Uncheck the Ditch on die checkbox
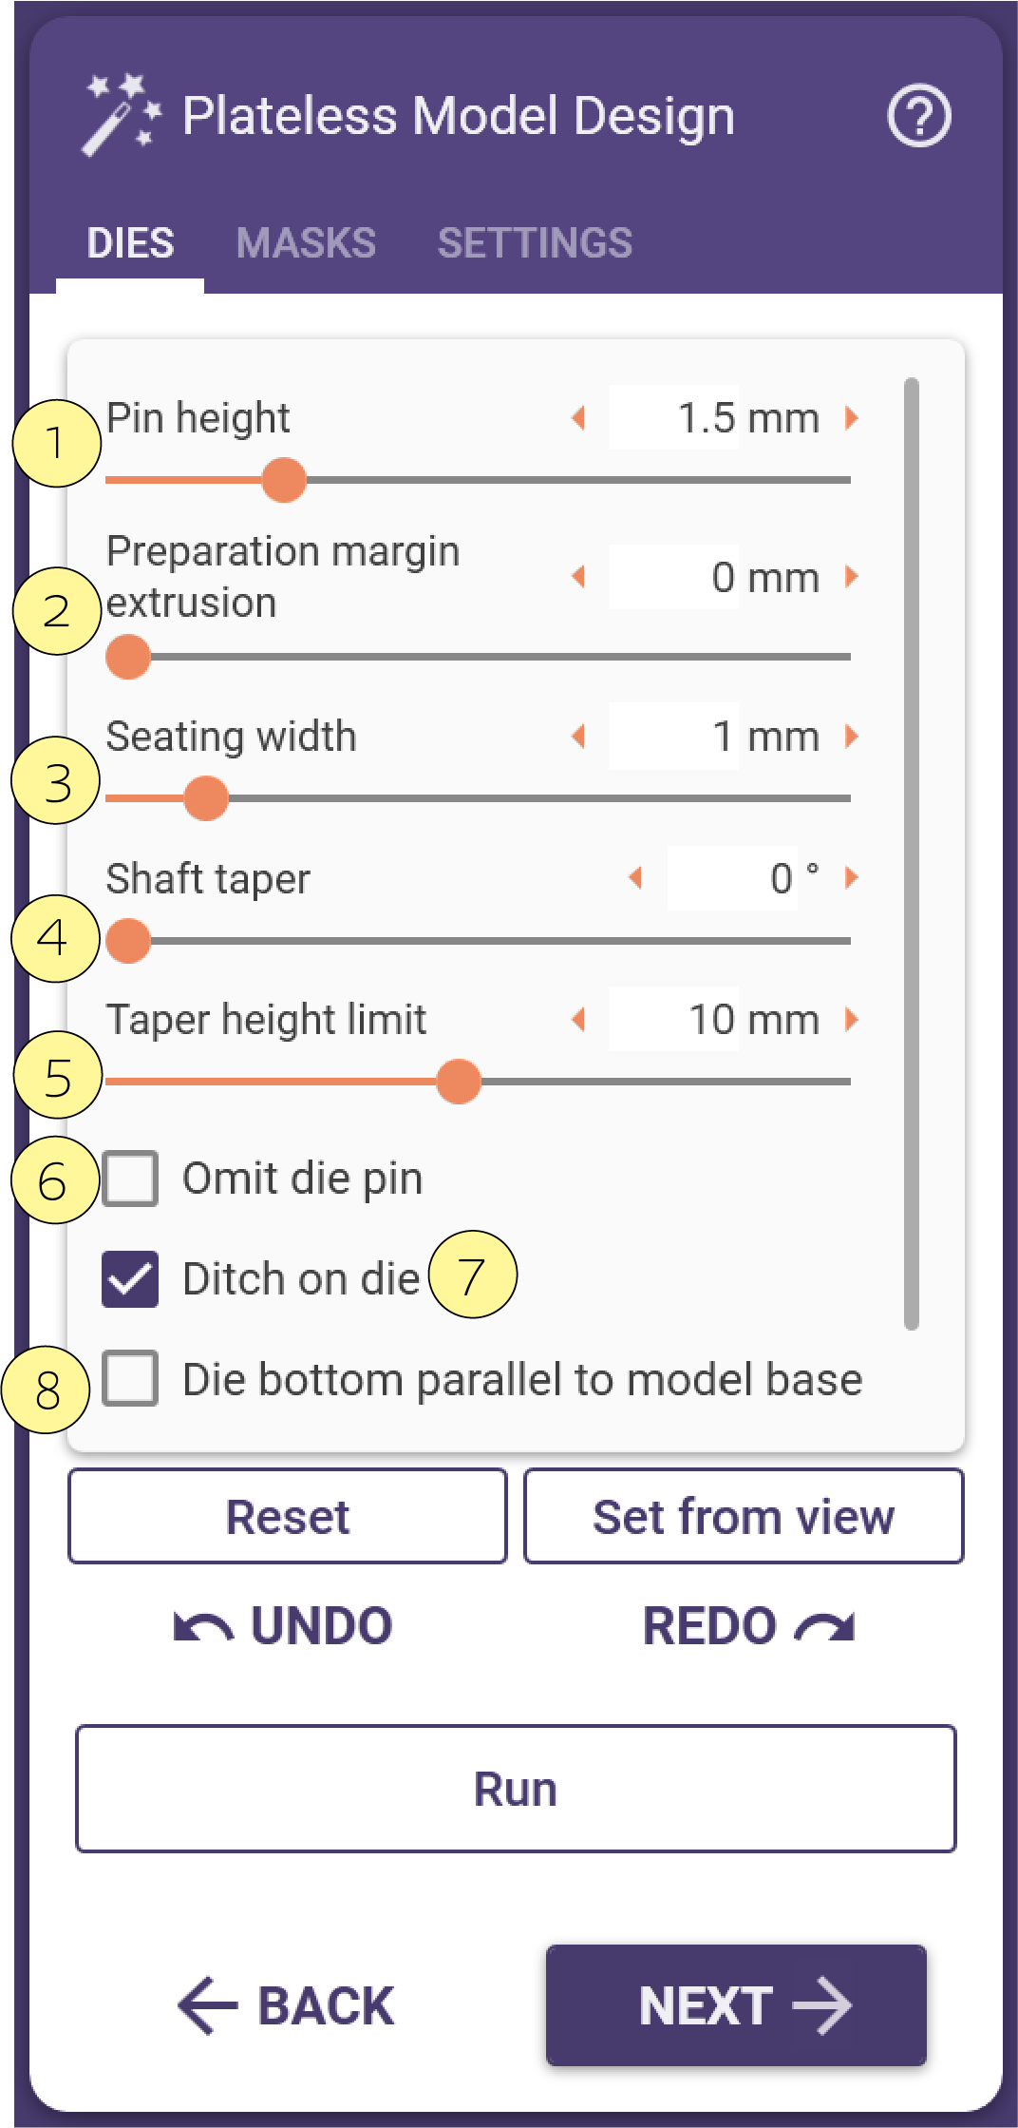Screen dimensions: 1018x2128 point(130,1278)
